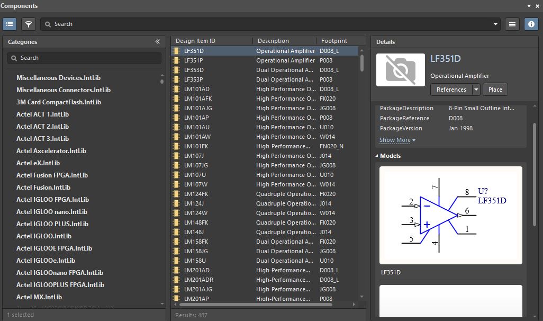Click the component icon for LM158FK

click(x=176, y=242)
